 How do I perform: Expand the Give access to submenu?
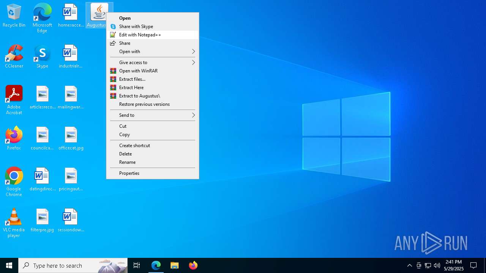tap(153, 63)
